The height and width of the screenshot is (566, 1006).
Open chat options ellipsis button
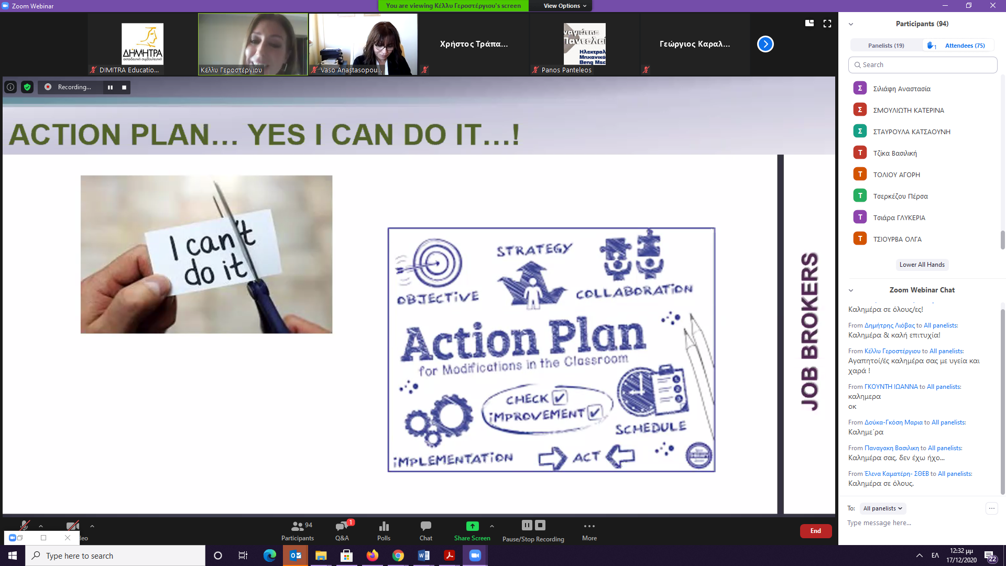tap(991, 508)
